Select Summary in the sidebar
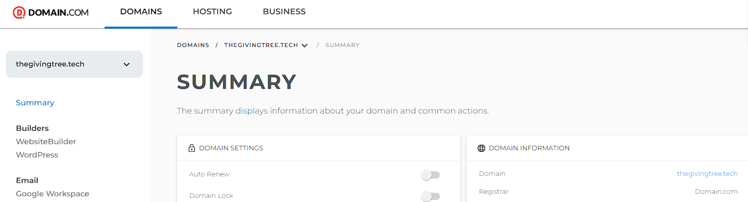 (x=35, y=103)
